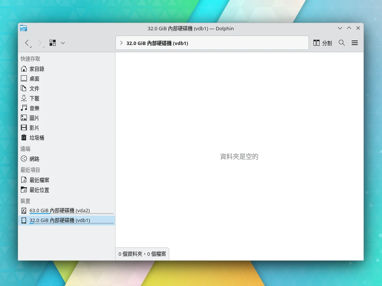
Task: Click the forward navigation arrow
Action: point(39,43)
